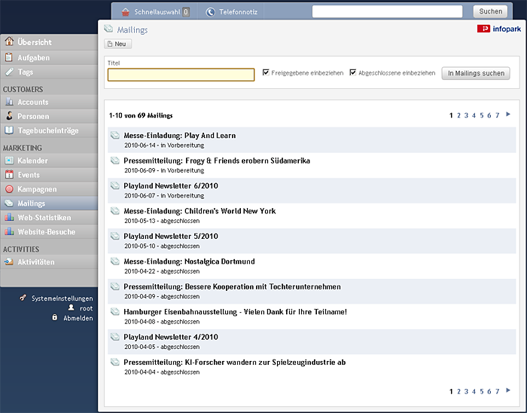Viewport: 527px width, 413px height.
Task: Click the Systemeinstellungen wrench icon
Action: coord(23,298)
